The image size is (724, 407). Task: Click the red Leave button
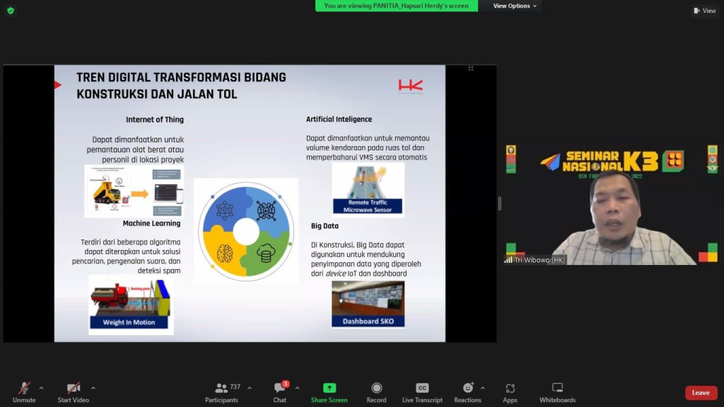tap(700, 393)
